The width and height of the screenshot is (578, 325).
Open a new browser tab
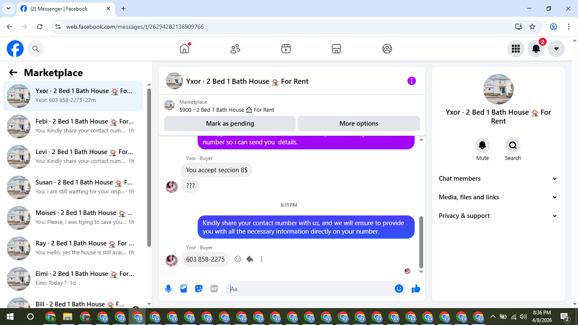pos(124,8)
